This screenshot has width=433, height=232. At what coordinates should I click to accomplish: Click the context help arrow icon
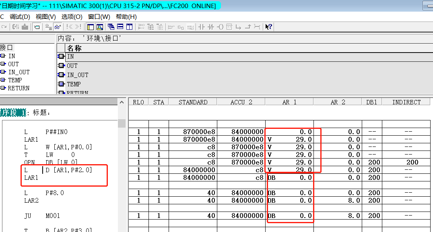[x=268, y=27]
